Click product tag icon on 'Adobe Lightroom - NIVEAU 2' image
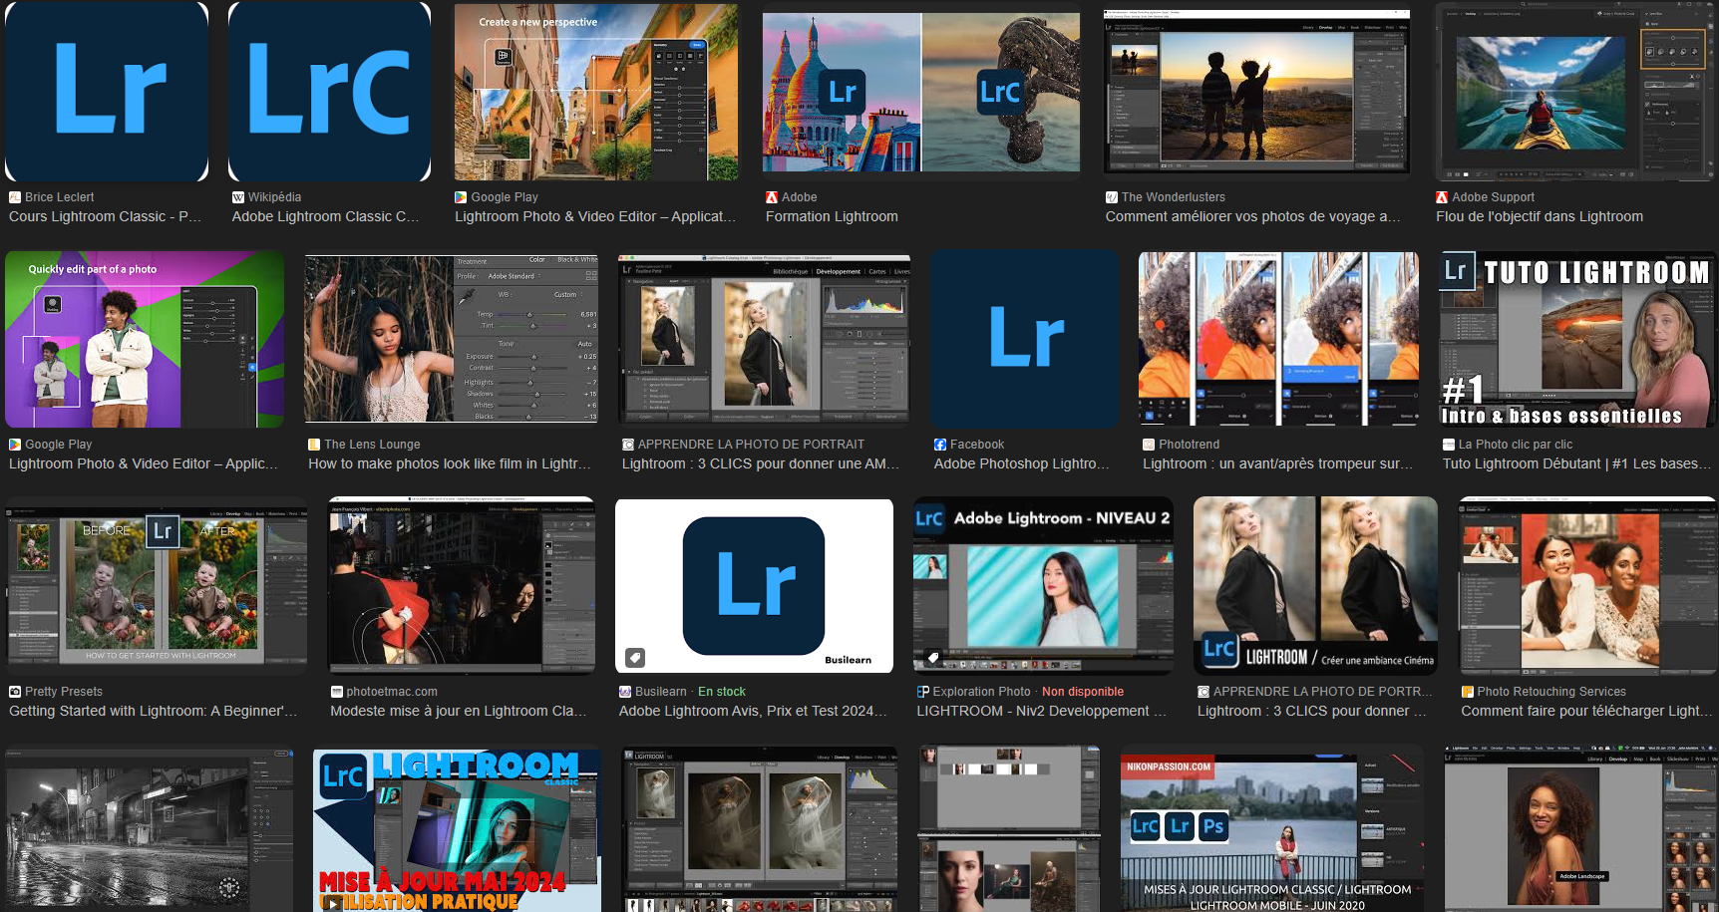1719x912 pixels. [x=933, y=658]
